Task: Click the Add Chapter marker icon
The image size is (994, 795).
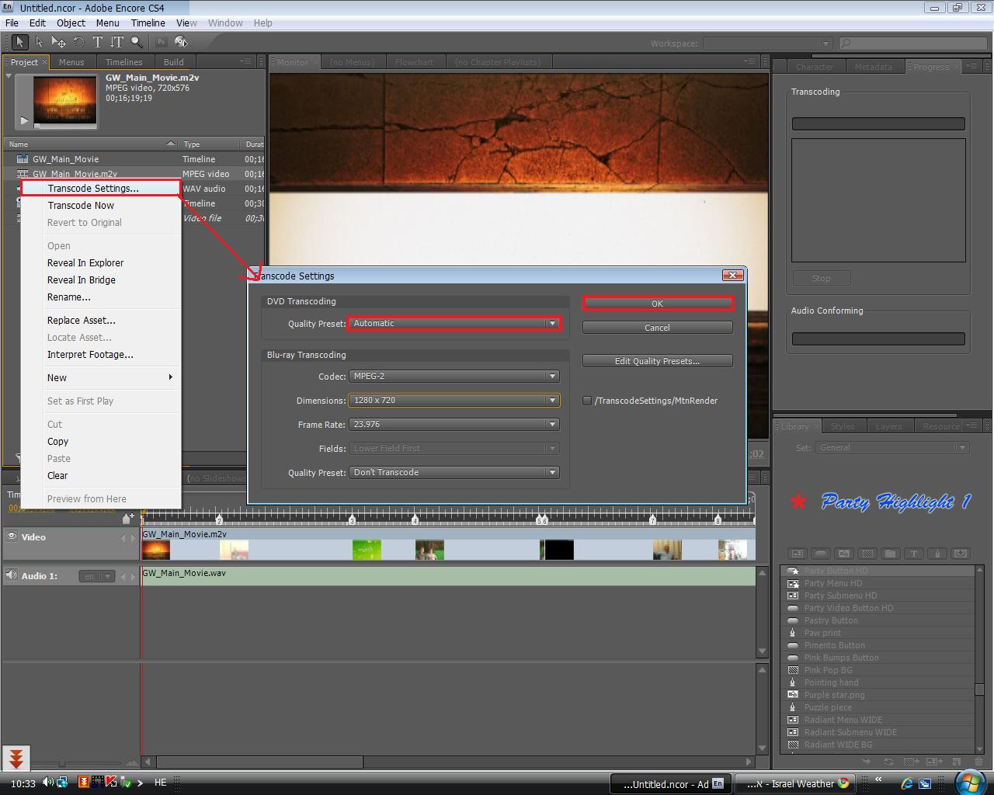Action: [127, 518]
